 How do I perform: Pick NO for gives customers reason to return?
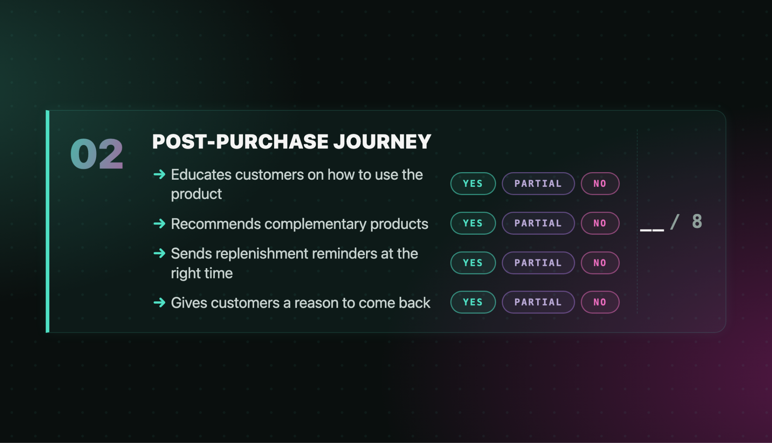600,302
